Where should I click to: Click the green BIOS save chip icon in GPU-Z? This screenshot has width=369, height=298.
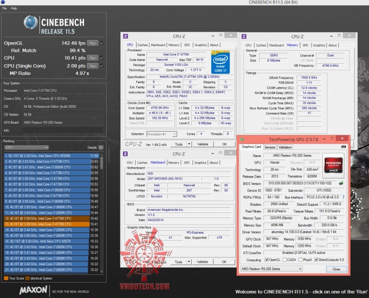click(341, 183)
